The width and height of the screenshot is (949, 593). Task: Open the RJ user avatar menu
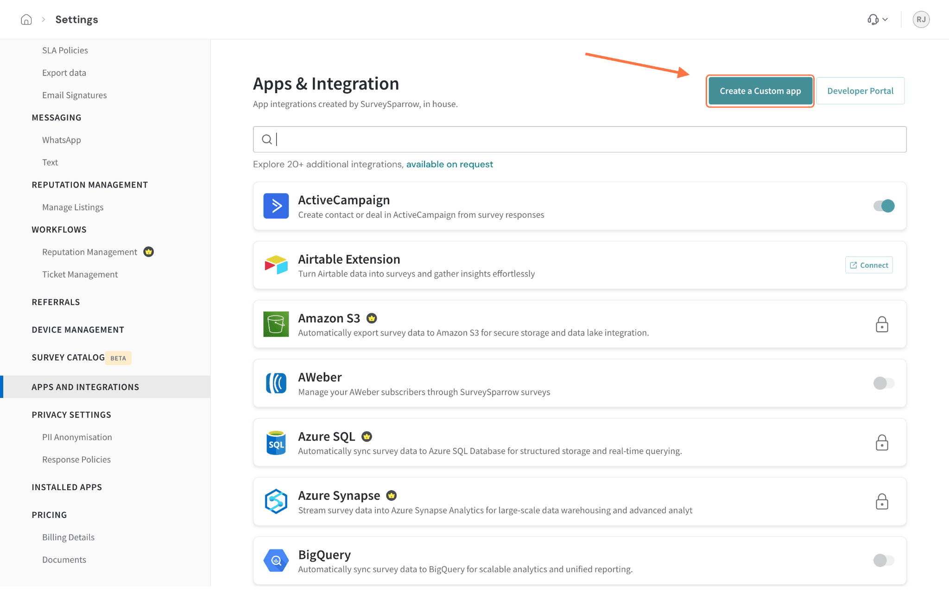point(921,19)
